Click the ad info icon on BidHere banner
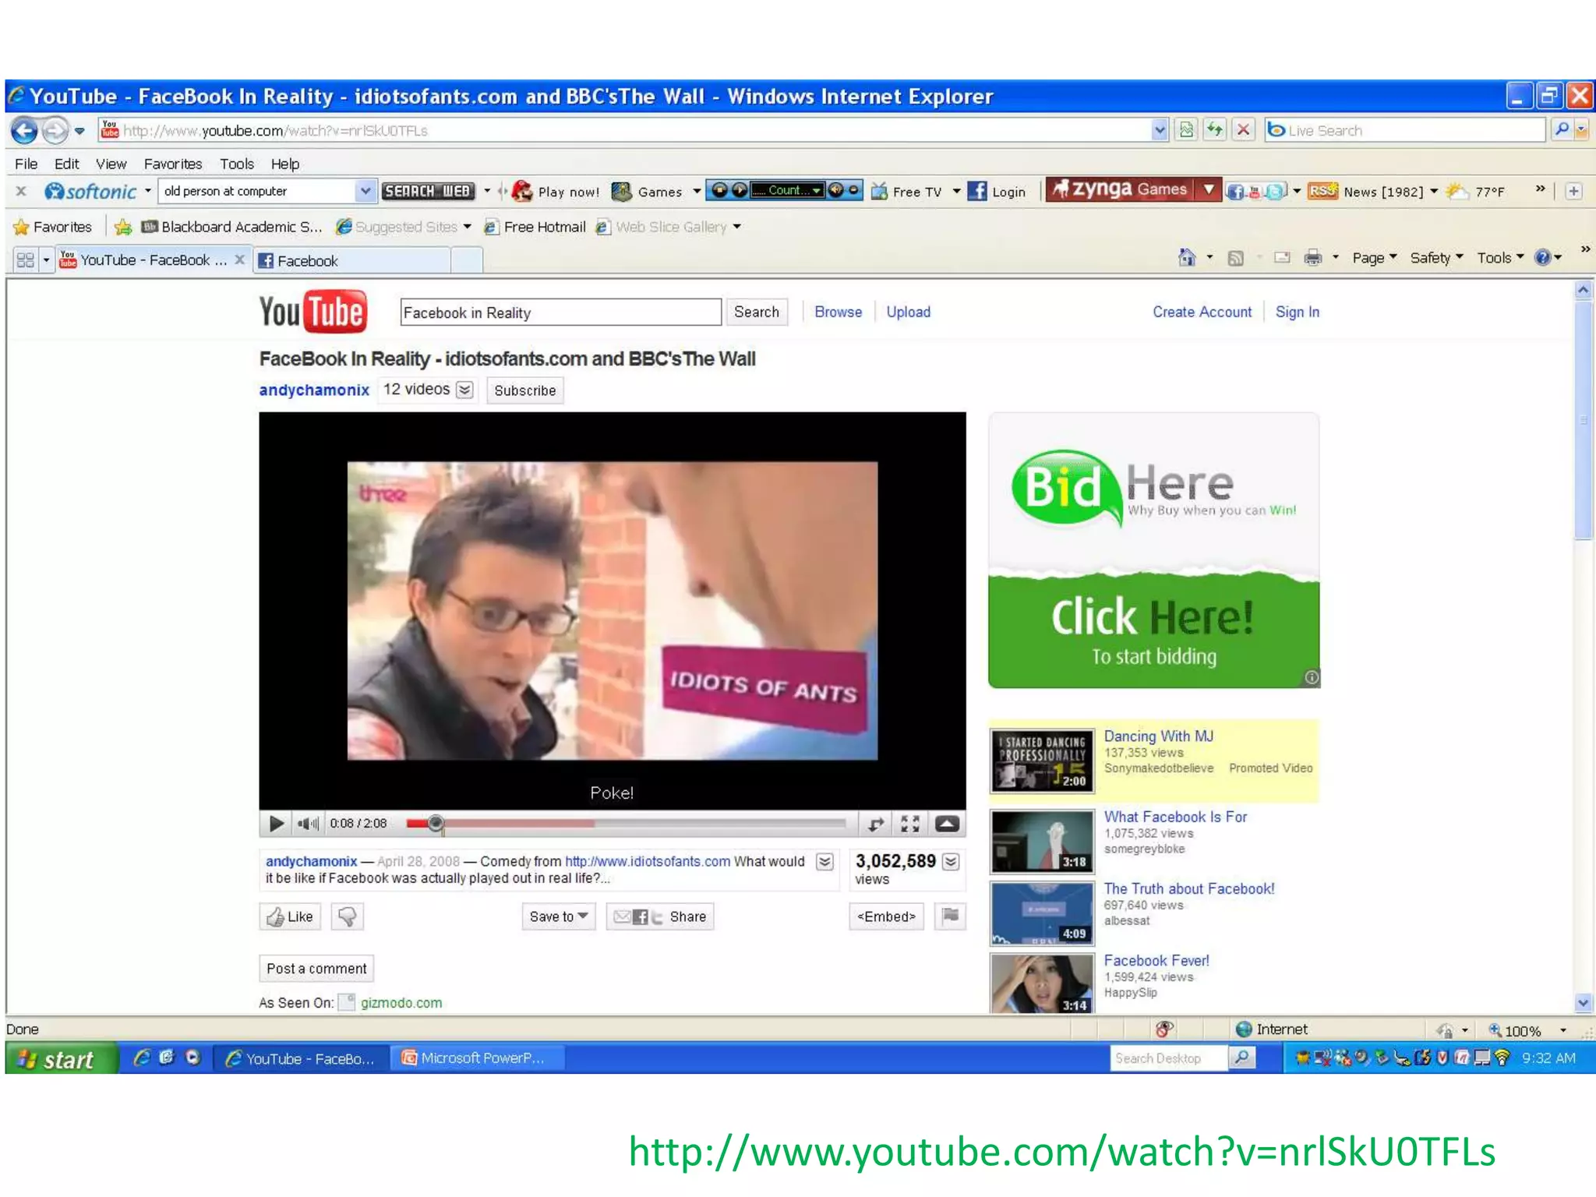The height and width of the screenshot is (1197, 1596). click(1312, 677)
